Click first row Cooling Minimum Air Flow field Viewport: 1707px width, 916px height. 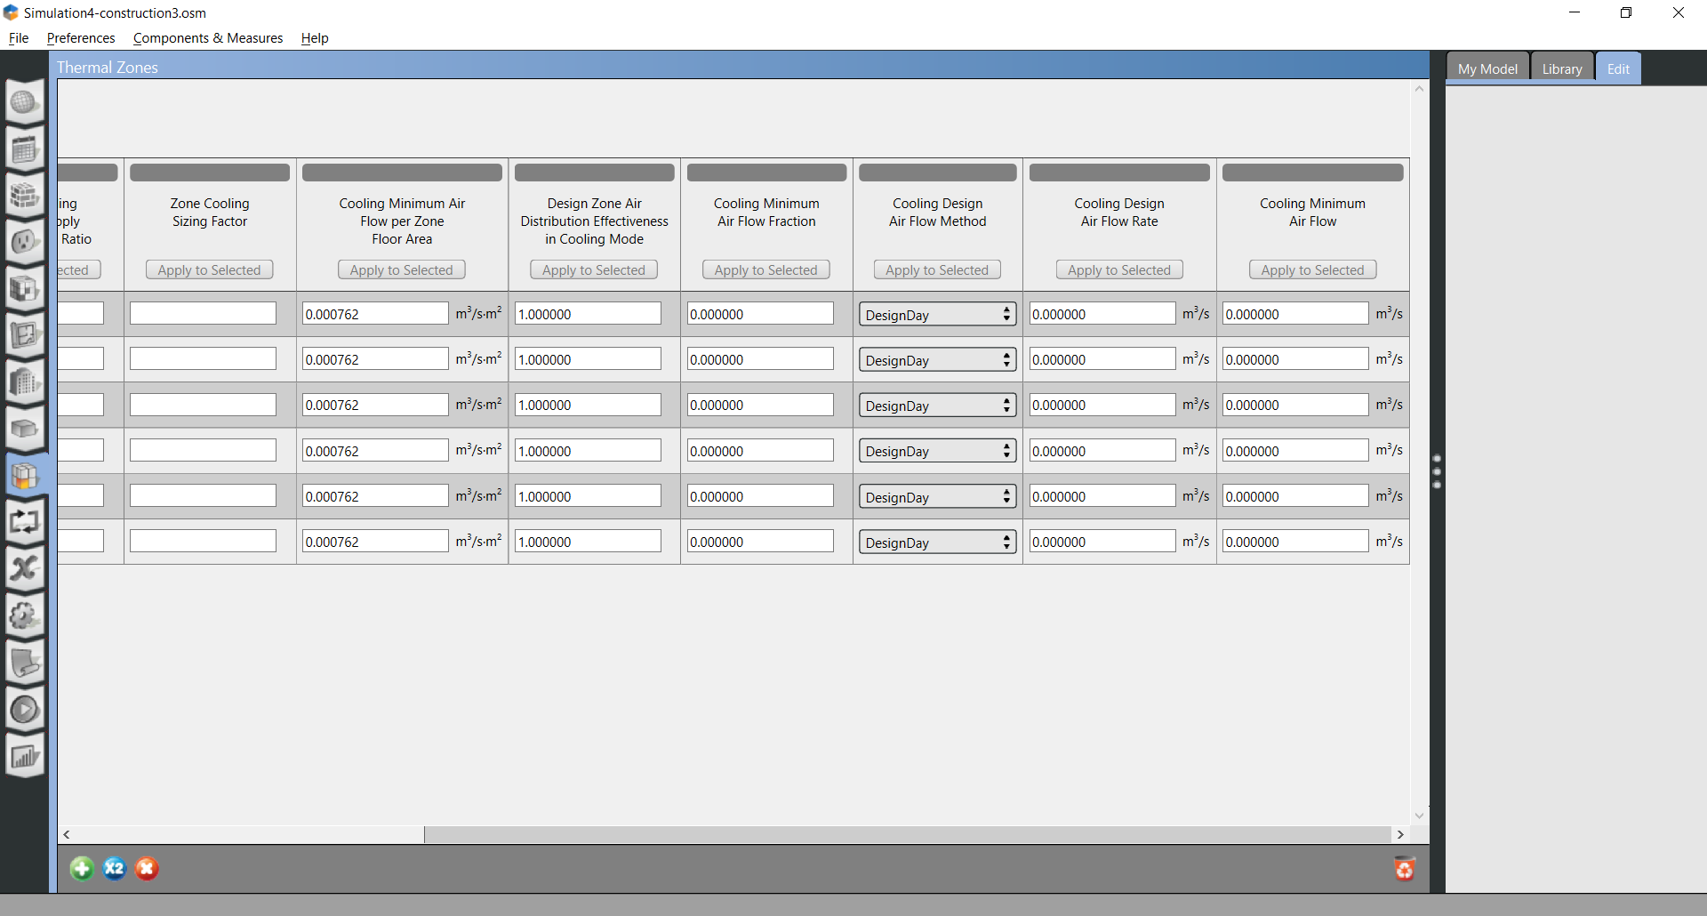1295,313
